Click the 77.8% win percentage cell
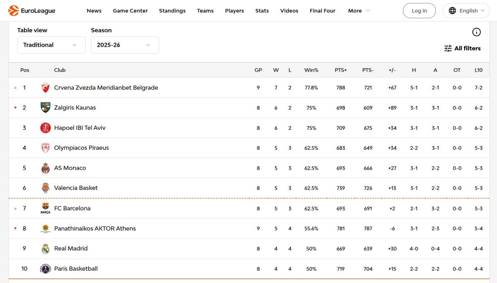 pos(311,88)
